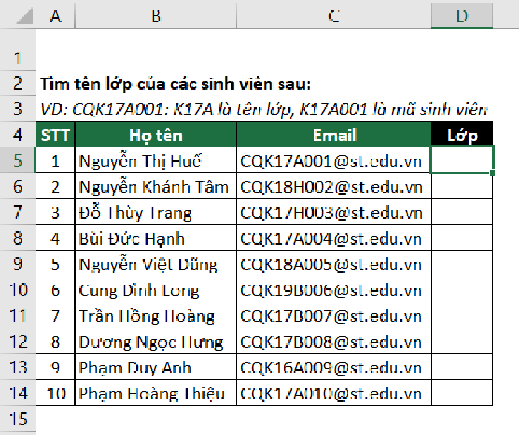Select cell 'Trần Hồng Hoàng'

click(x=156, y=315)
